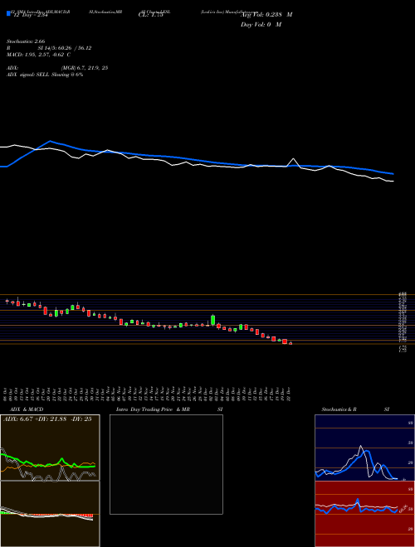The height and width of the screenshot is (547, 415).
Task: Open the blue Stochastics chart panel
Action: coord(364,448)
